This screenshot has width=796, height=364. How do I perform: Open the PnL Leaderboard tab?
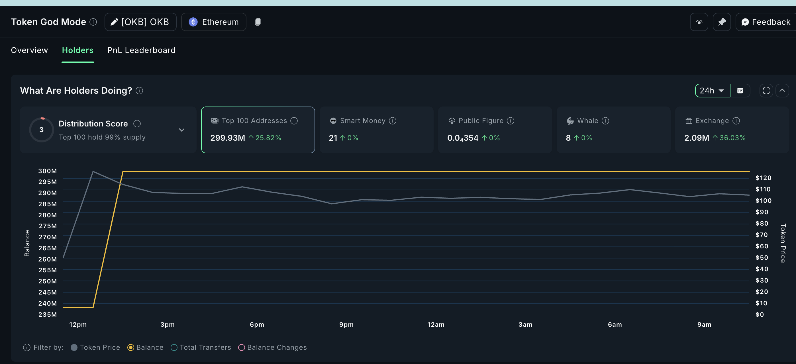141,50
